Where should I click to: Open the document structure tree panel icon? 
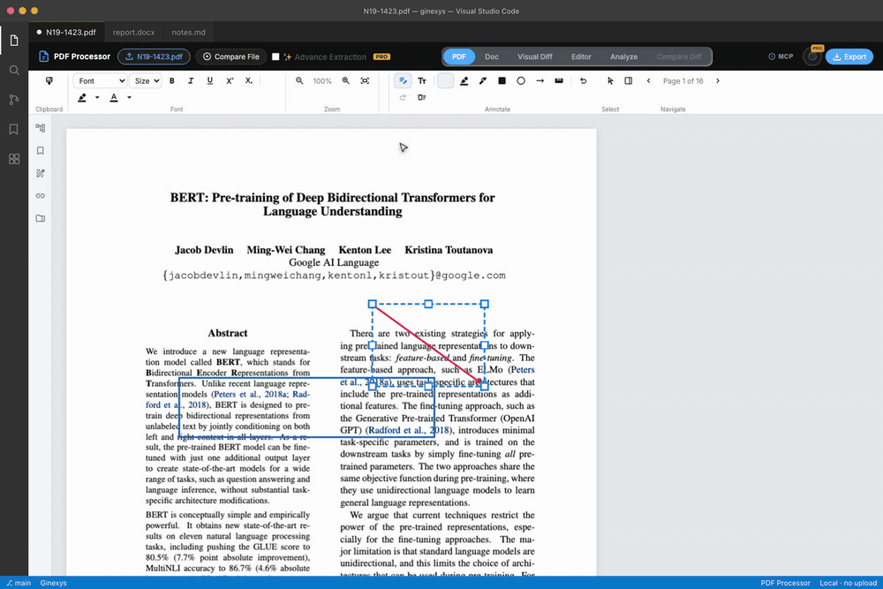coord(41,128)
